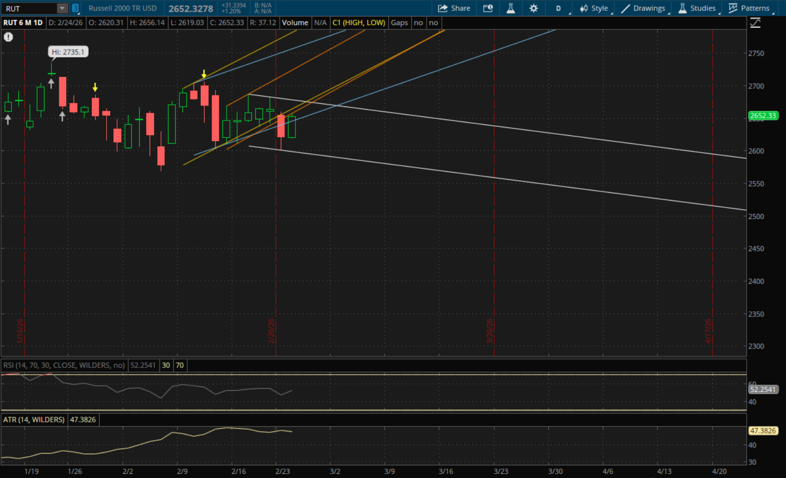Click the Share chart icon
786x478 pixels.
point(454,8)
